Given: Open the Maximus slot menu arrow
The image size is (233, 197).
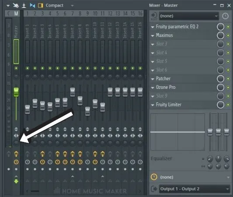Looking at the screenshot, I should pos(153,36).
